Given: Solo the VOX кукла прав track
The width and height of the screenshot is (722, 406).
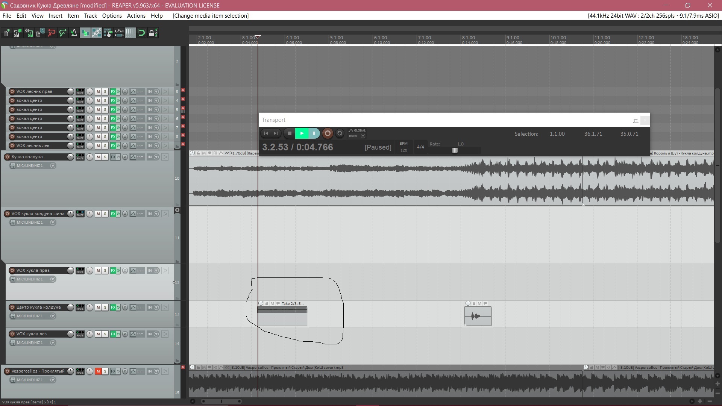Looking at the screenshot, I should 105,270.
